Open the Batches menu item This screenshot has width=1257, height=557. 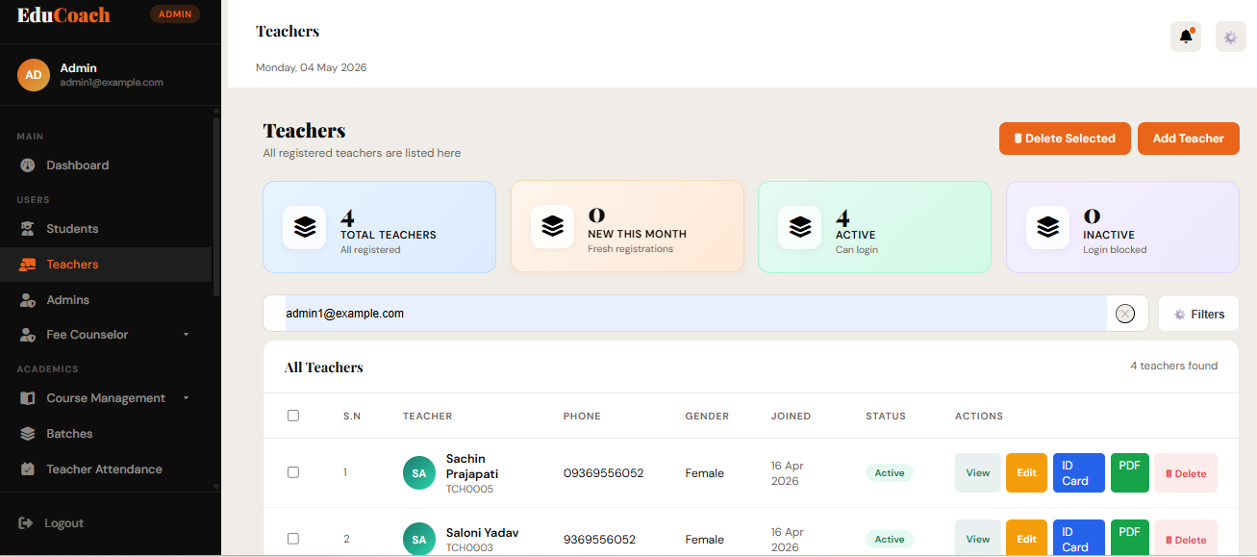(106, 434)
